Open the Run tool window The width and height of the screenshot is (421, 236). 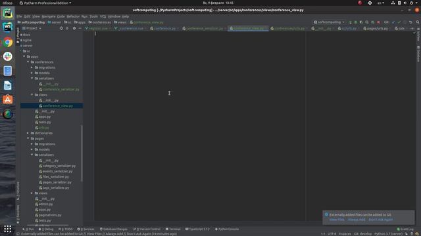pos(28,229)
